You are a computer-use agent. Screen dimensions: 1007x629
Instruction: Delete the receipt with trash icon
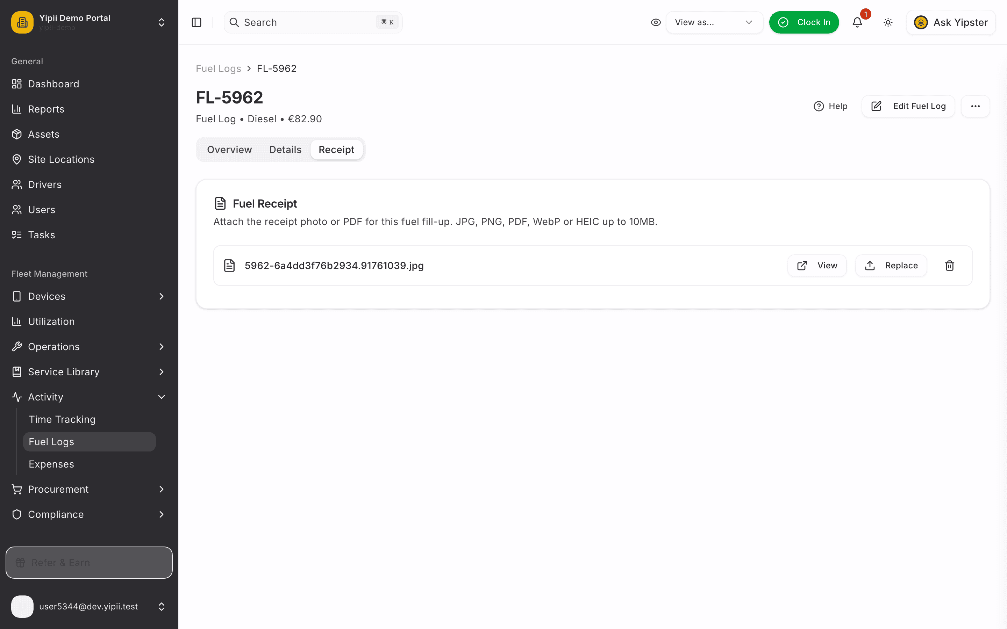tap(950, 266)
